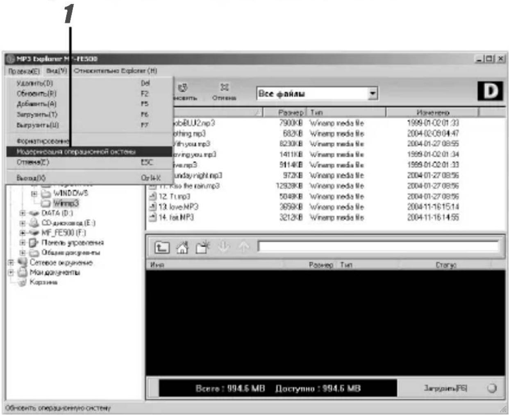Click the down arrow icon in device toolbar
509x415 pixels.
pos(223,247)
